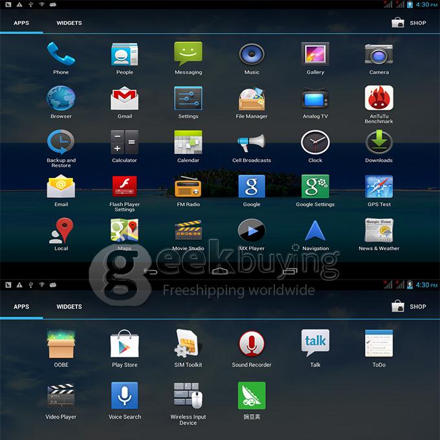Launch the Movie Studio app
The image size is (440, 440).
(188, 231)
